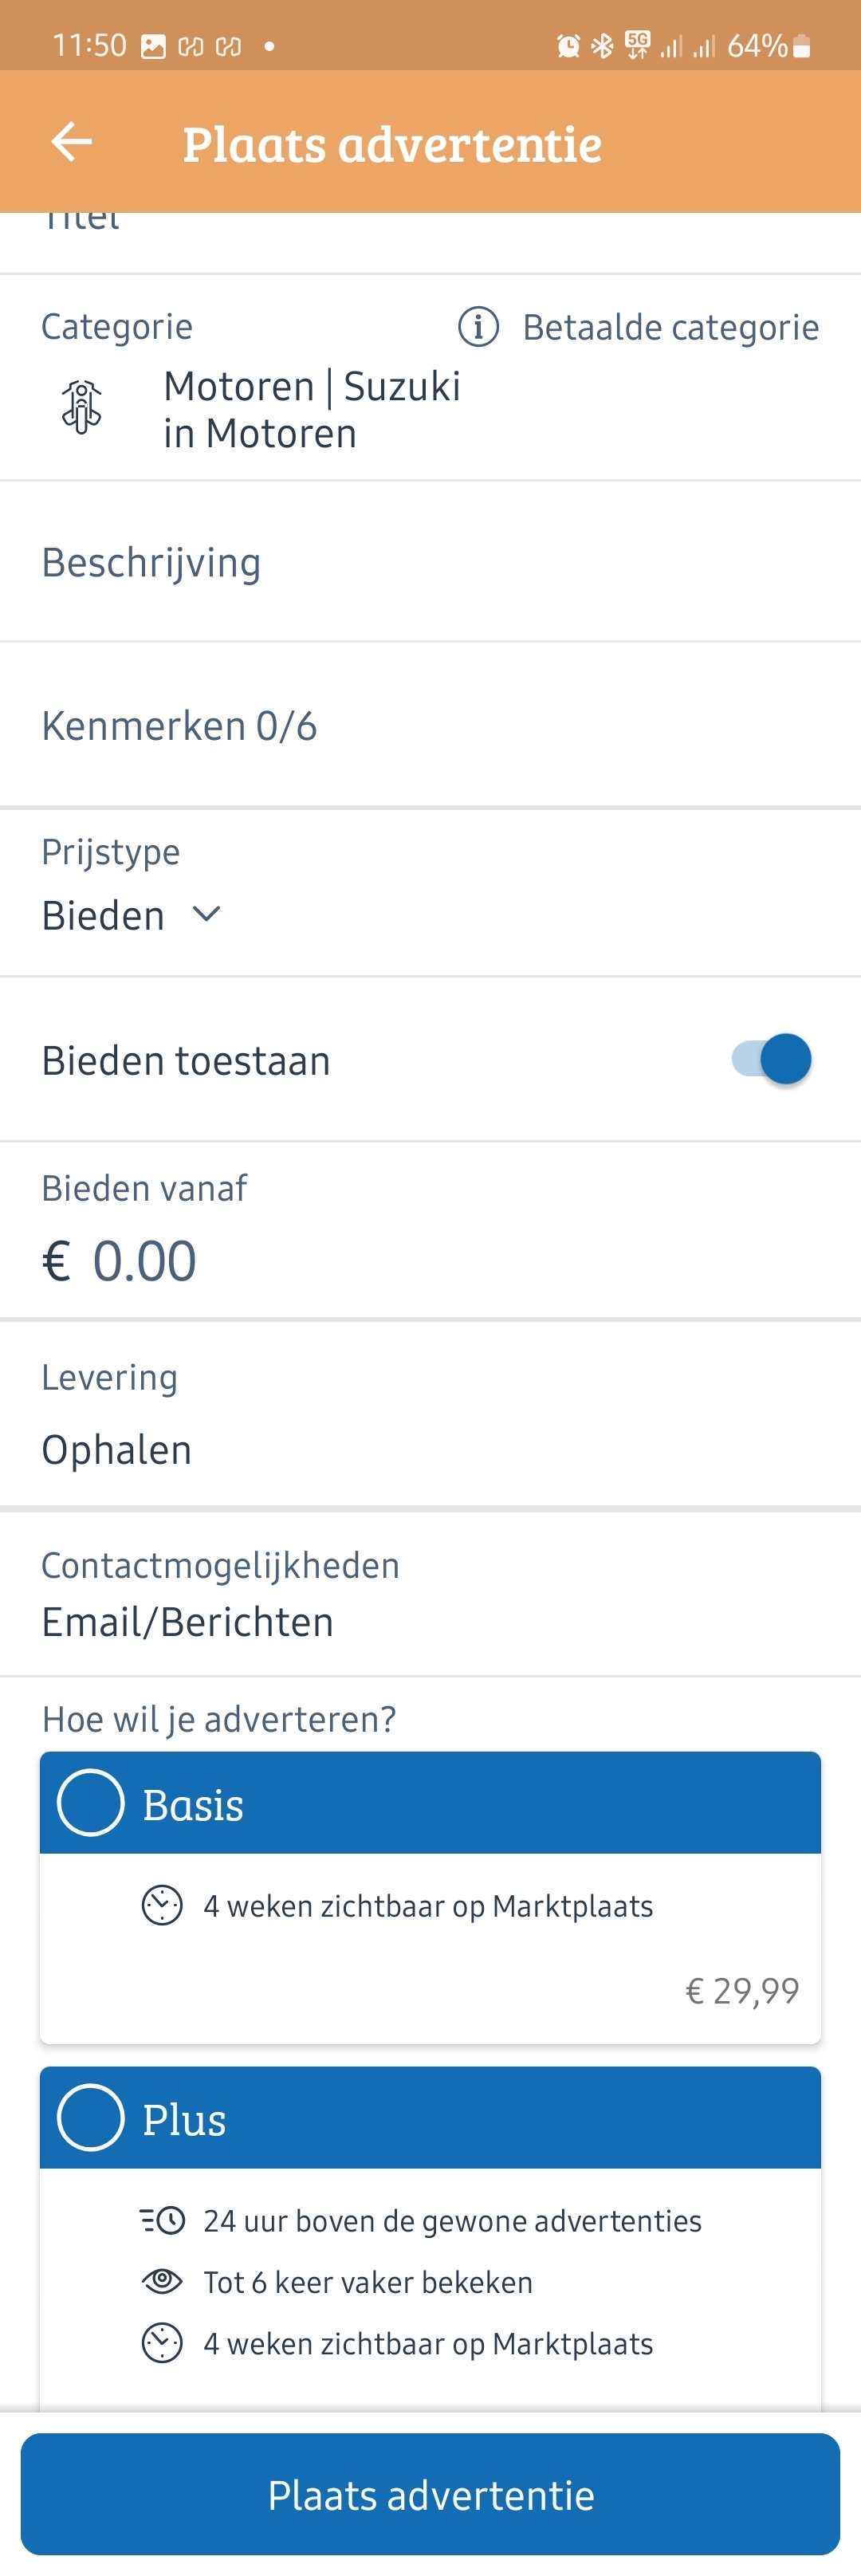Tap the battery icon in status bar
861x2576 pixels.
[802, 46]
